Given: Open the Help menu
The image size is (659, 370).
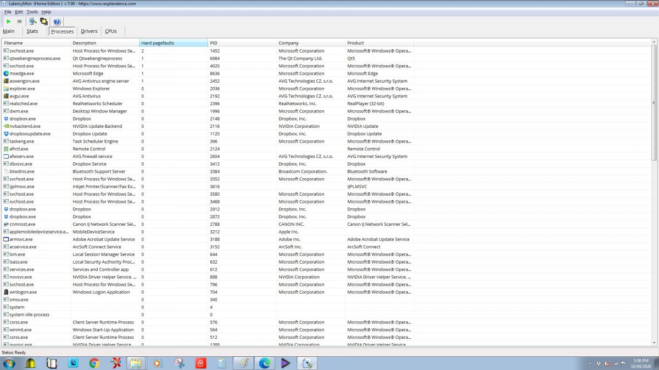Looking at the screenshot, I should (46, 12).
